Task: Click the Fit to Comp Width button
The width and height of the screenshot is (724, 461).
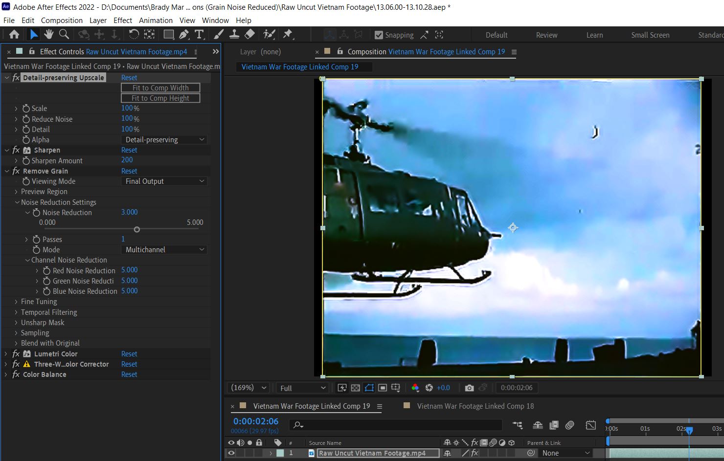Action: (x=160, y=88)
